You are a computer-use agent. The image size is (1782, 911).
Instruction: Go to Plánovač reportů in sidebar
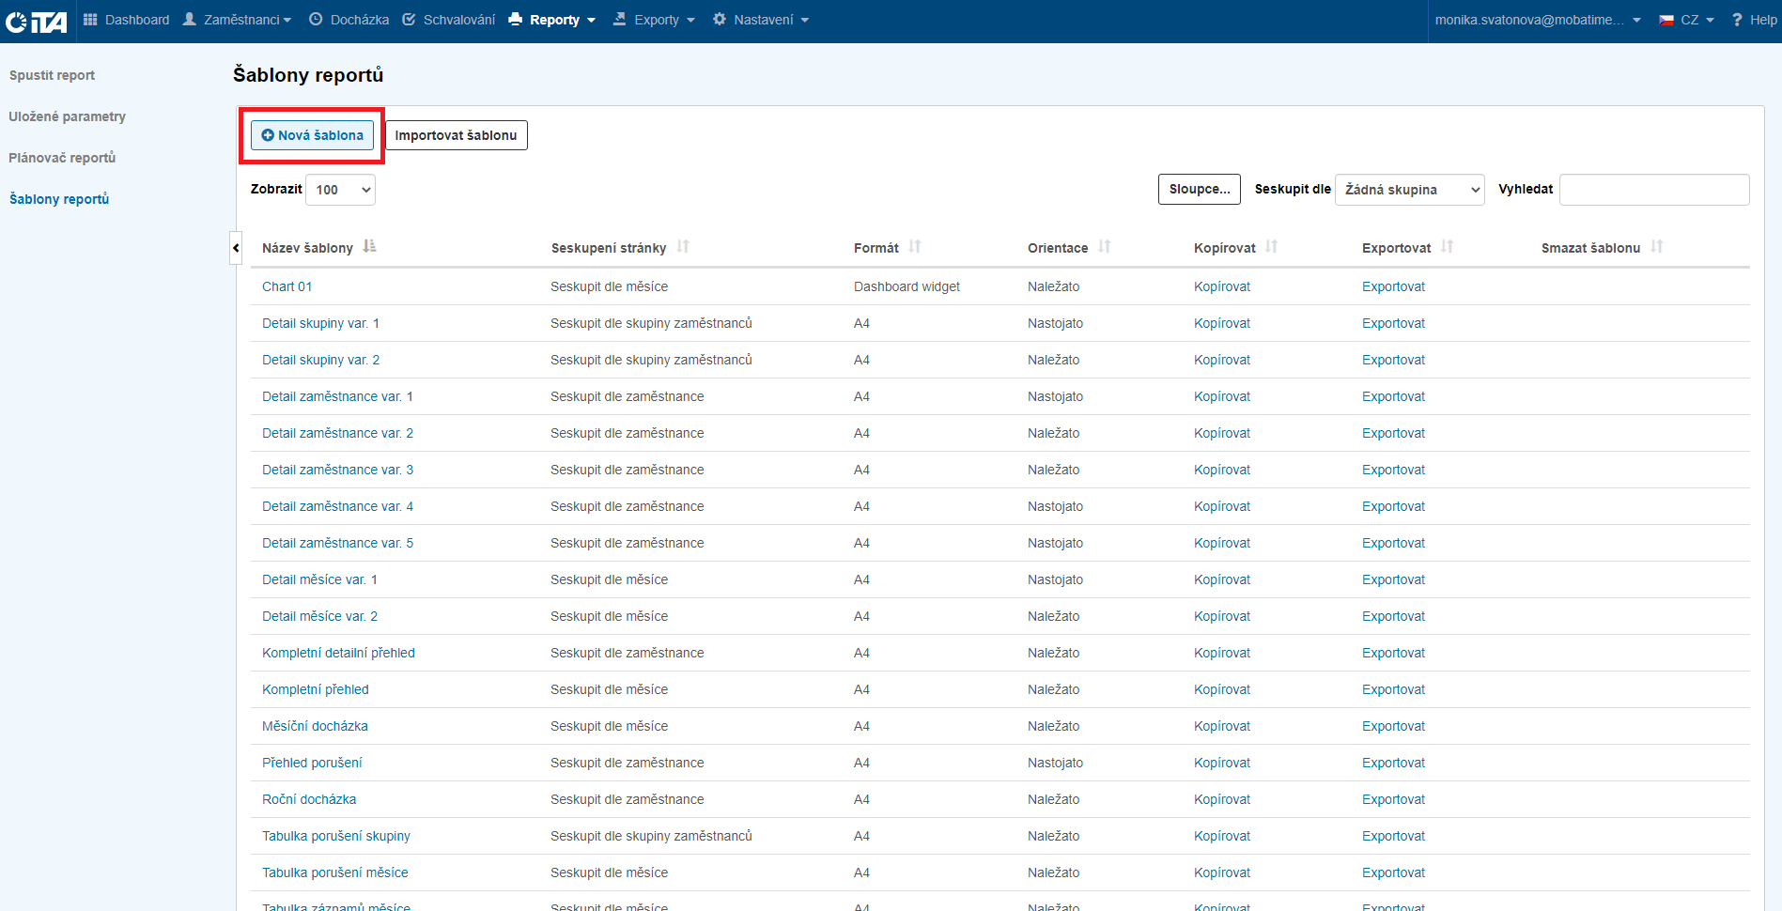pyautogui.click(x=62, y=158)
